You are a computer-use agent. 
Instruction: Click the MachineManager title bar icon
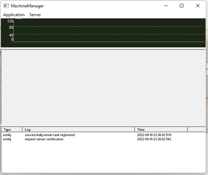[x=6, y=6]
